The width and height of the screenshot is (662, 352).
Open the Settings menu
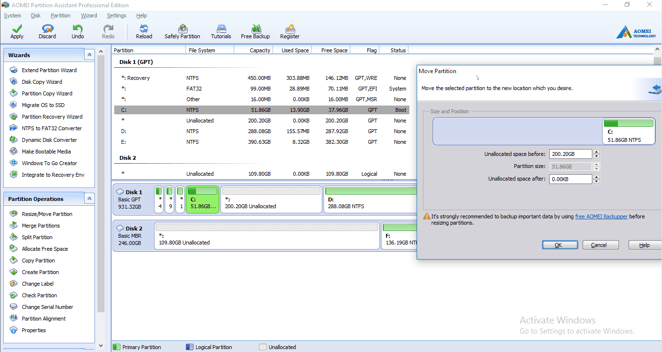pyautogui.click(x=117, y=15)
